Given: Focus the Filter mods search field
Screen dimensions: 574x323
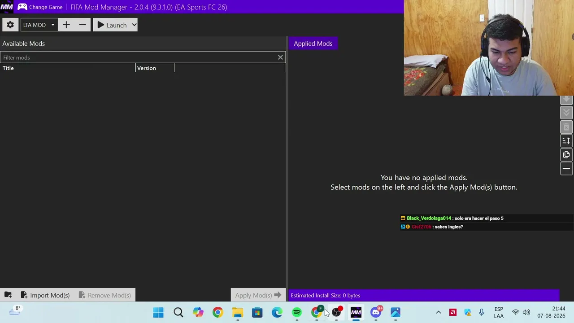Looking at the screenshot, I should 139,57.
